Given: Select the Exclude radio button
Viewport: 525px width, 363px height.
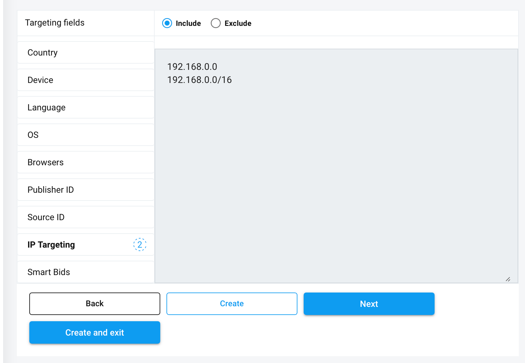Looking at the screenshot, I should pos(216,23).
